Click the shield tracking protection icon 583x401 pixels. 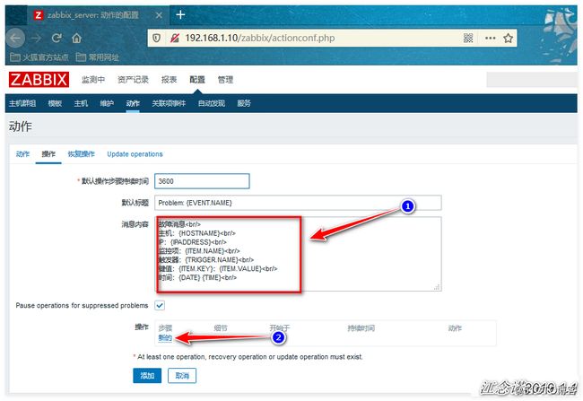[x=157, y=38]
